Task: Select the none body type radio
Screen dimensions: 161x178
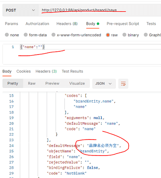Action: pos(7,35)
